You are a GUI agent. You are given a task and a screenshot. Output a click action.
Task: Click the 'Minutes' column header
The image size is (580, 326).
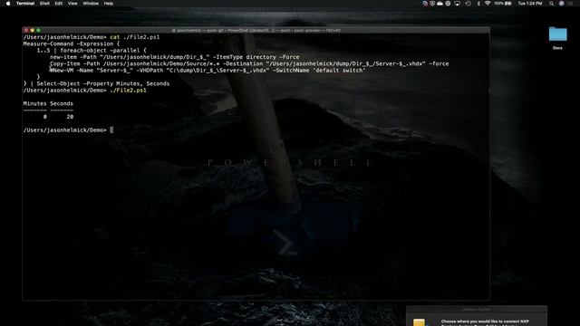click(34, 103)
